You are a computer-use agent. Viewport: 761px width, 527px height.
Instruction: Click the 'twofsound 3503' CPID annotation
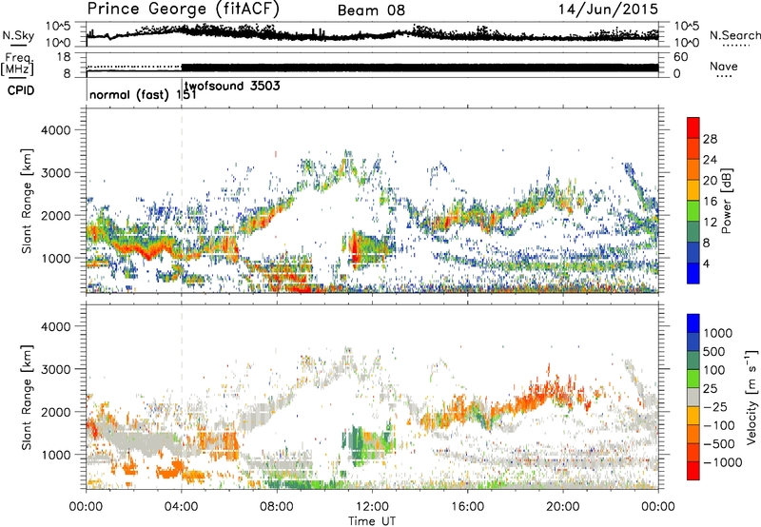[x=232, y=87]
